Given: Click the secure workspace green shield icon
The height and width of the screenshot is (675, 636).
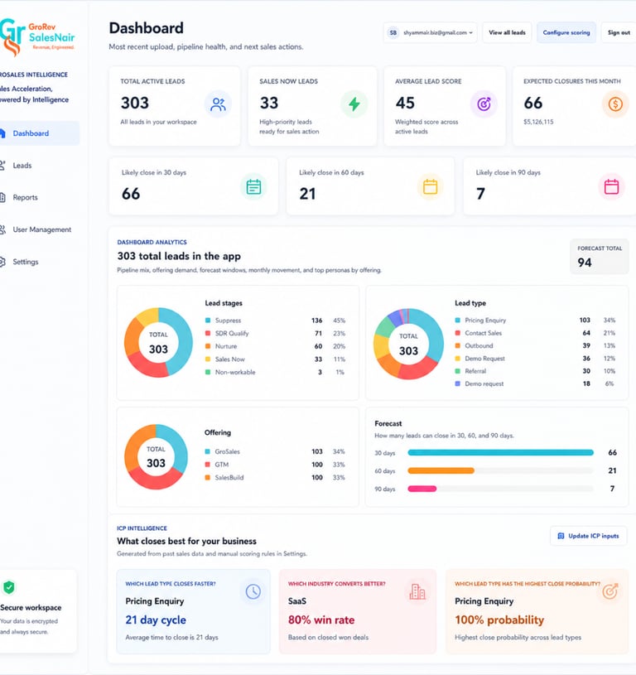Looking at the screenshot, I should click(9, 587).
